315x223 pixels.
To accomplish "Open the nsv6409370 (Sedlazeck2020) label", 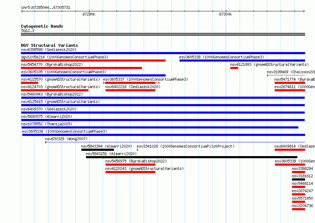I will (49, 109).
